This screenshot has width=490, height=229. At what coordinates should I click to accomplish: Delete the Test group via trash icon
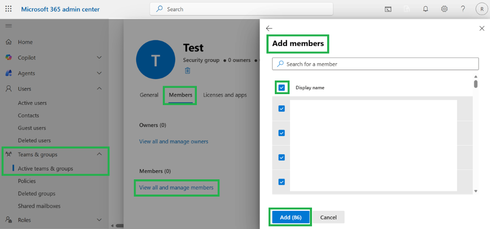tap(187, 71)
